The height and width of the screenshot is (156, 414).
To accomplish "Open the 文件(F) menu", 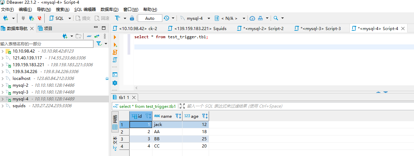I will (8, 9).
